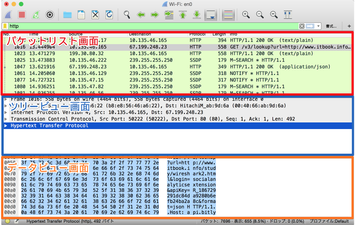355x225 pixels.
Task: Open the filter bookmark icon
Action: pos(5,26)
